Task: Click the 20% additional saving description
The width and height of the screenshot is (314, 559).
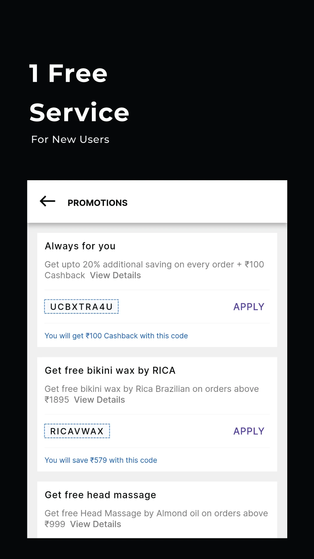Action: (x=154, y=270)
